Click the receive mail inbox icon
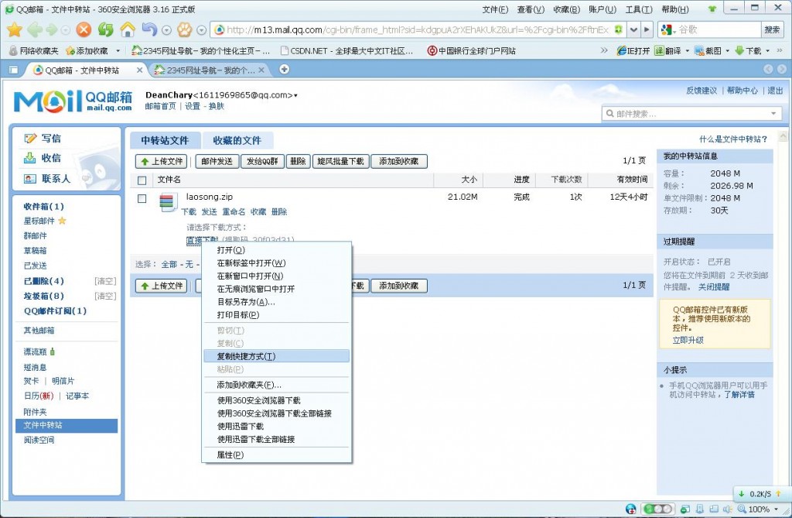The width and height of the screenshot is (792, 518). (x=30, y=158)
